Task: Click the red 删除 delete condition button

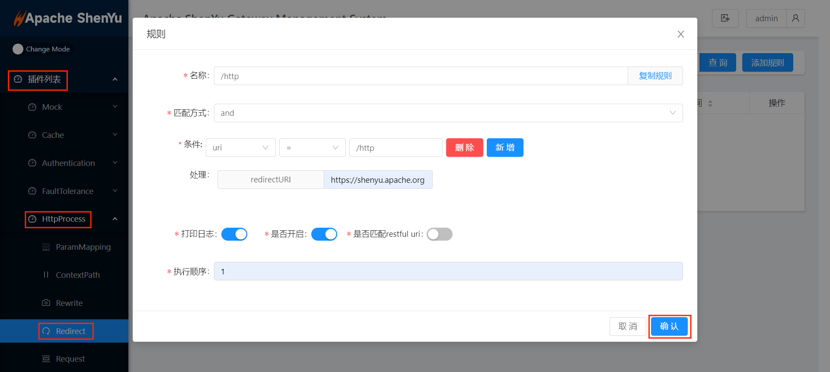Action: (x=464, y=148)
